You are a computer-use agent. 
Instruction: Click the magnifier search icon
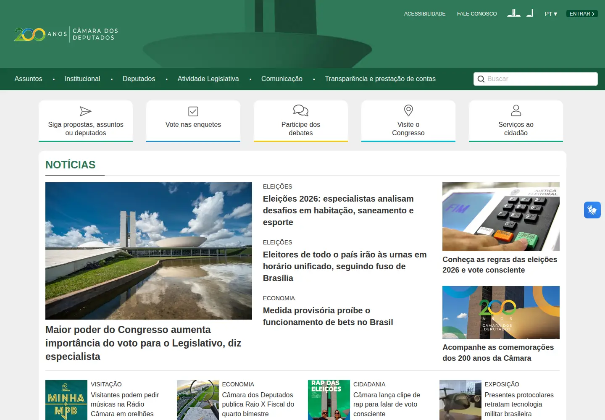pos(481,79)
